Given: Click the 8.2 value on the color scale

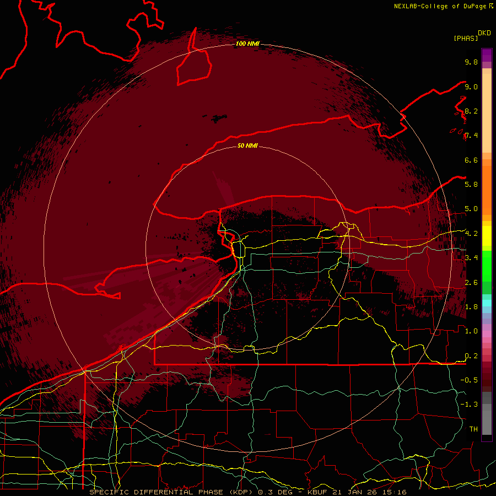Looking at the screenshot, I should tap(471, 111).
